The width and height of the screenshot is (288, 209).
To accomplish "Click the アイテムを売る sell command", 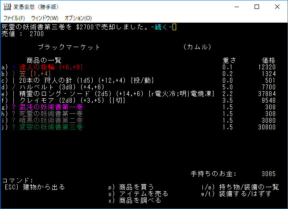I will (138, 194).
